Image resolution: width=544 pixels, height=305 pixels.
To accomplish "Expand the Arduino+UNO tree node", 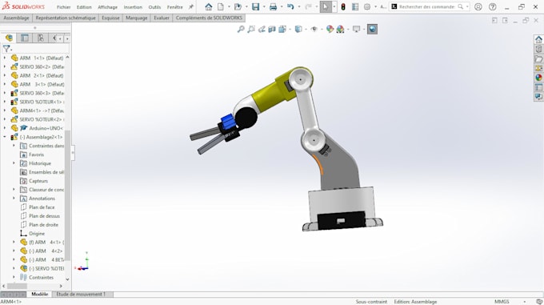I will [5, 128].
